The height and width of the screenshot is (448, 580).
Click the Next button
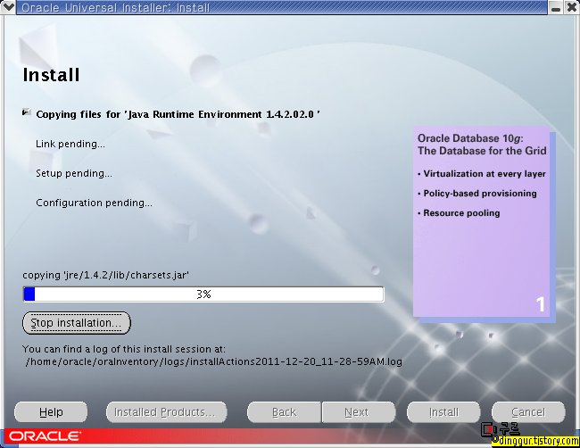click(x=359, y=412)
